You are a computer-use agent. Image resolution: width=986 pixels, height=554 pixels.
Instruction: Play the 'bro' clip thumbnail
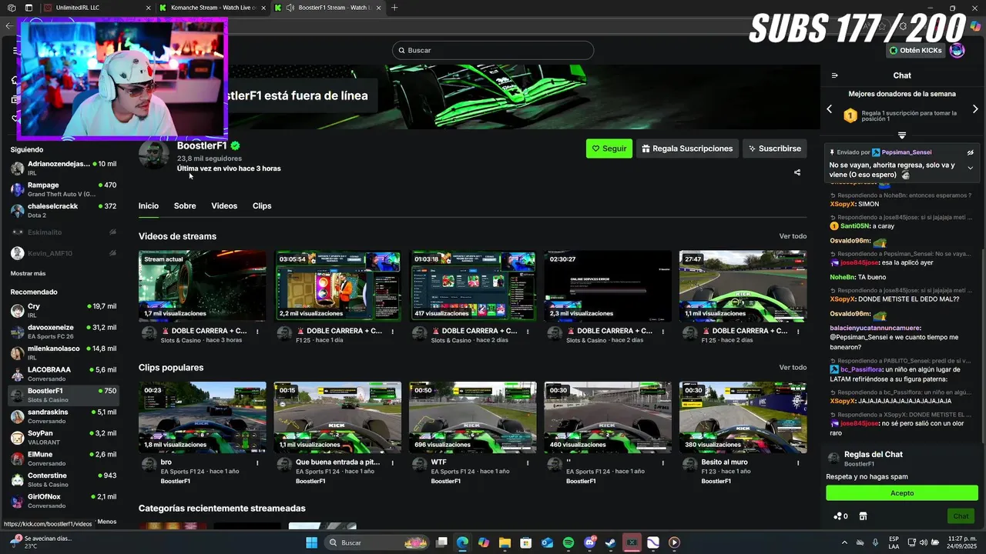[203, 417]
